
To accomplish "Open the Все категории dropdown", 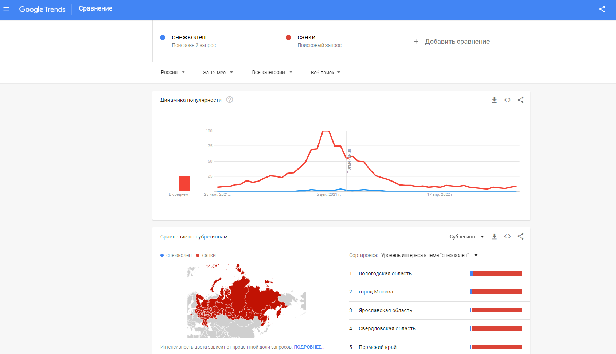I will (x=272, y=72).
